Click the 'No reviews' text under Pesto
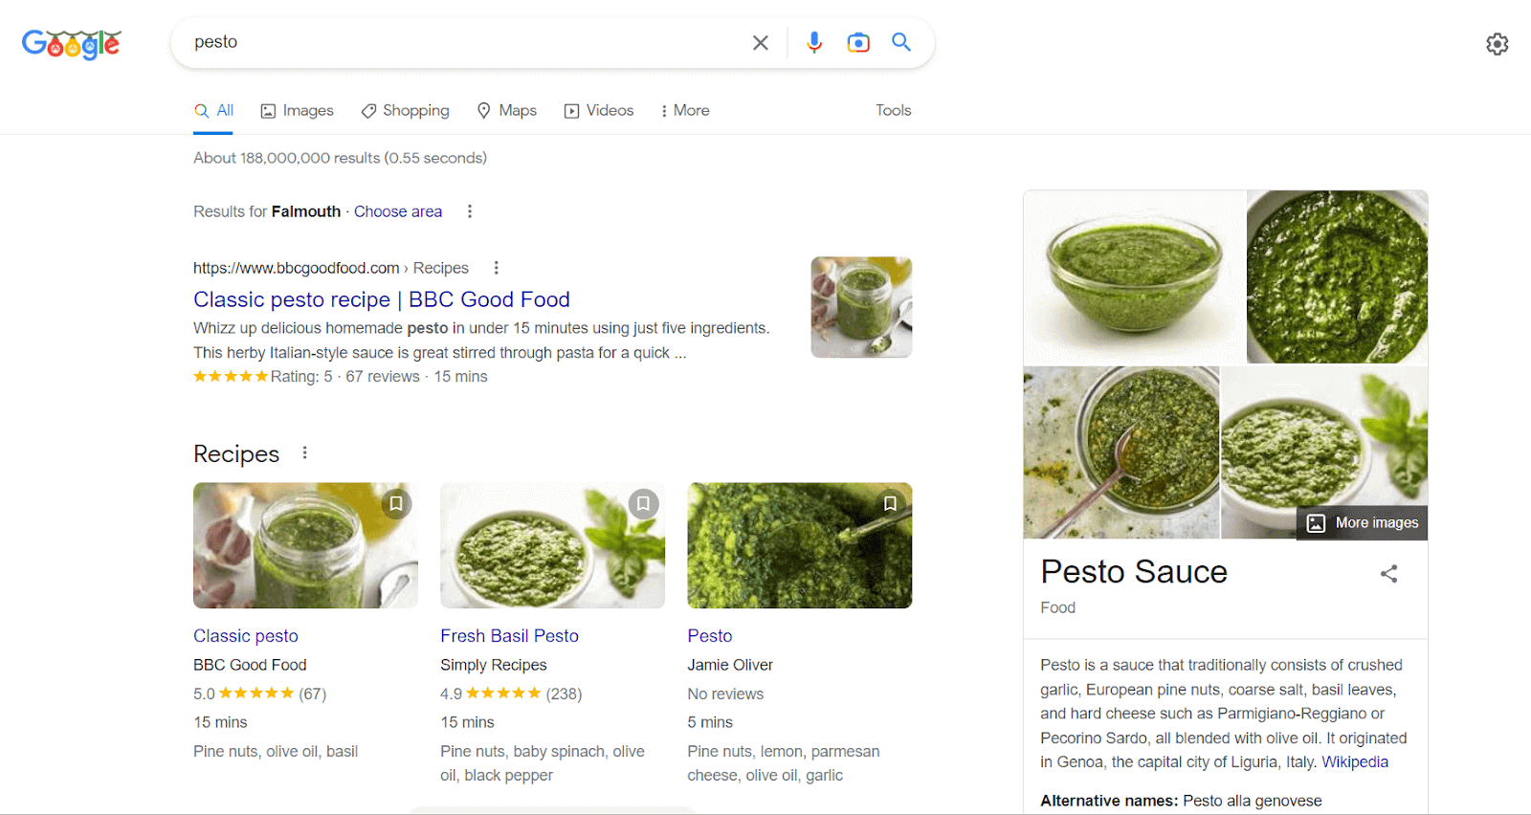1531x815 pixels. click(x=725, y=694)
